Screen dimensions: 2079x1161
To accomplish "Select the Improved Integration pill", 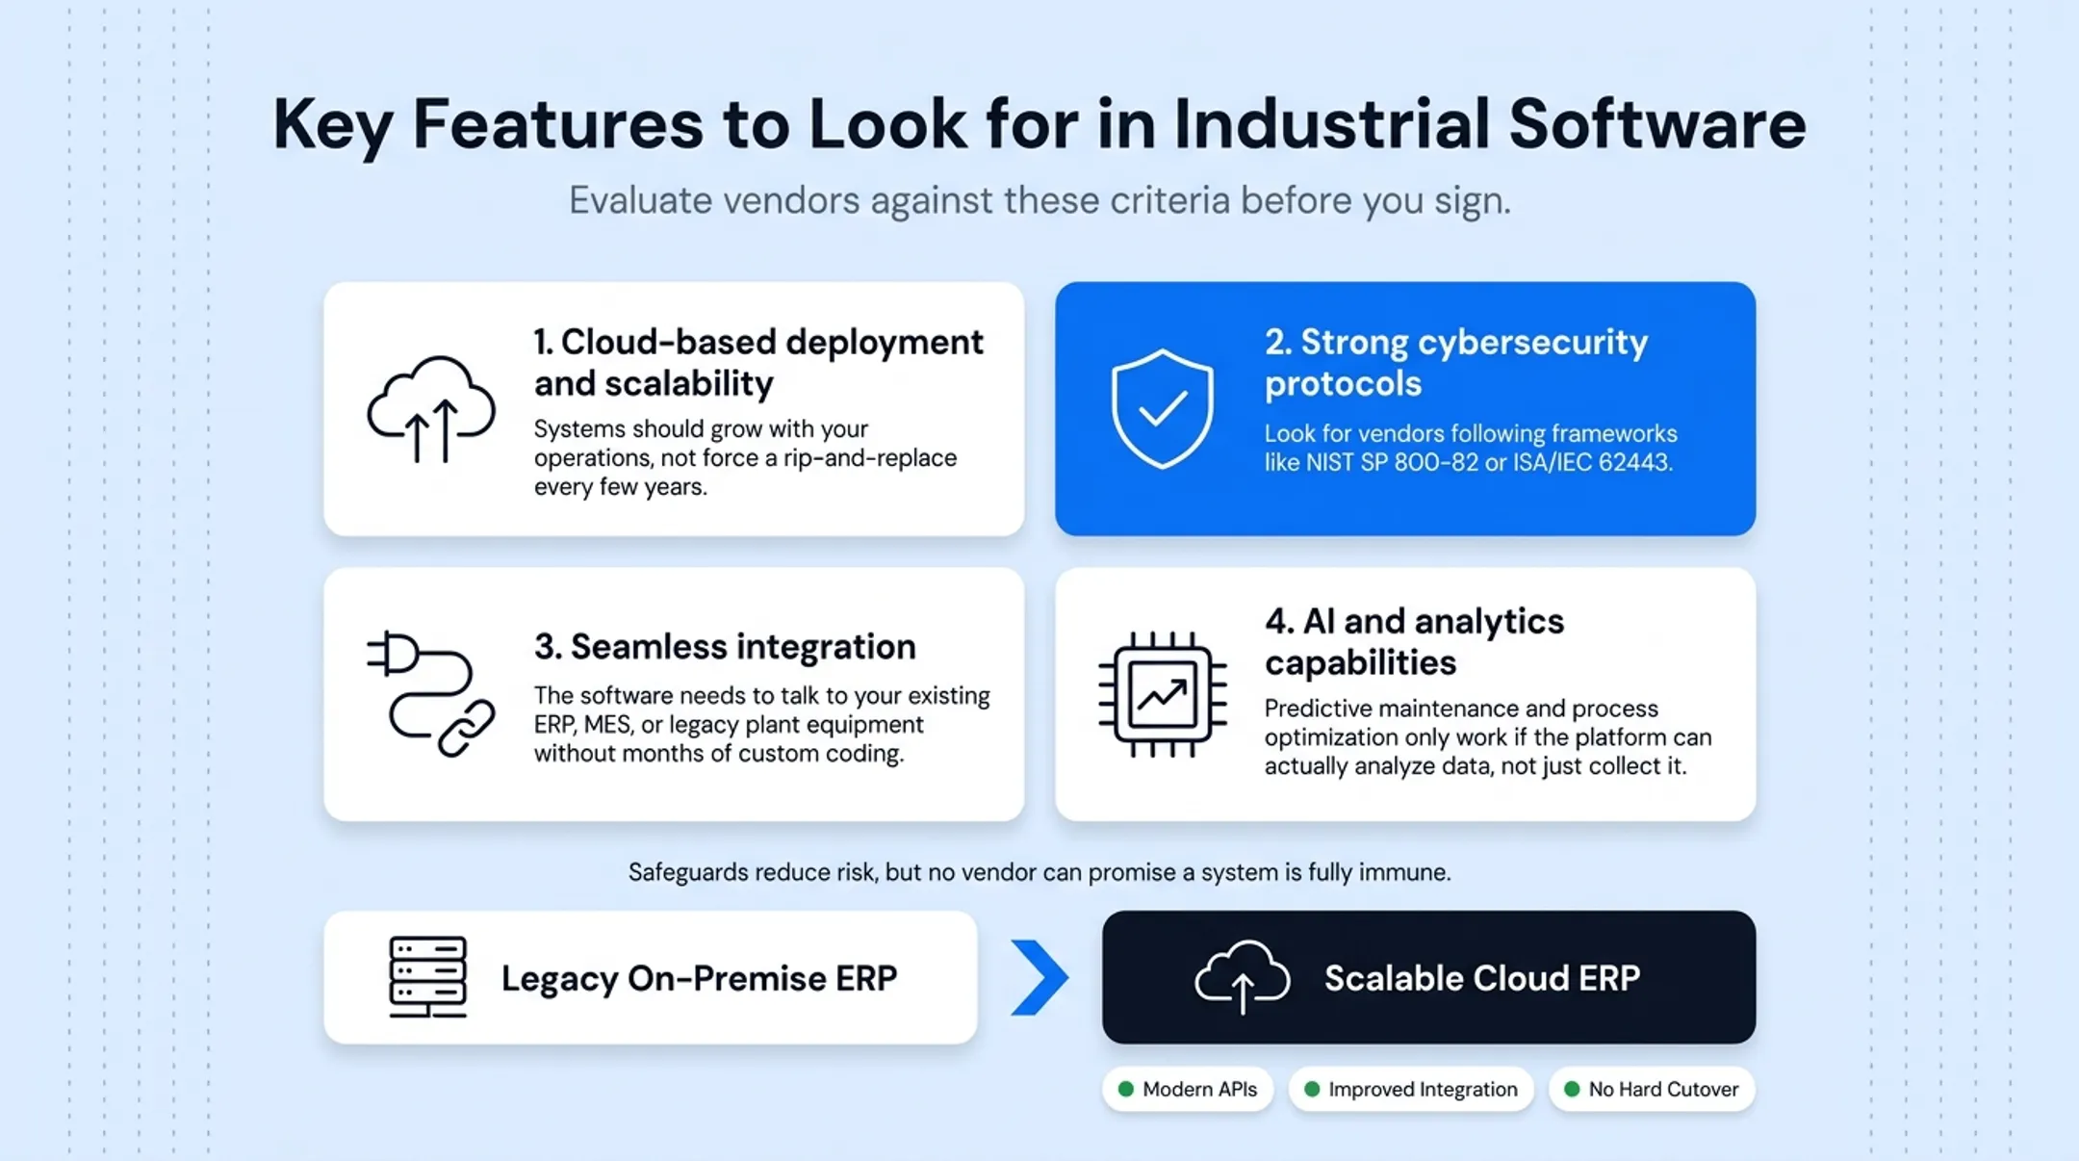I will [x=1411, y=1089].
